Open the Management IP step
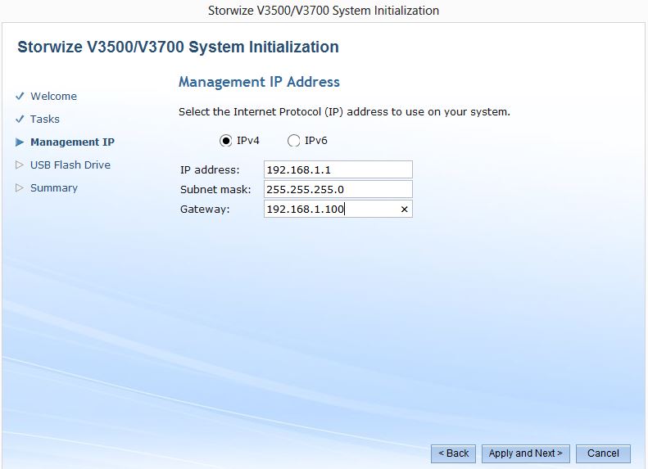The width and height of the screenshot is (648, 469). click(72, 142)
